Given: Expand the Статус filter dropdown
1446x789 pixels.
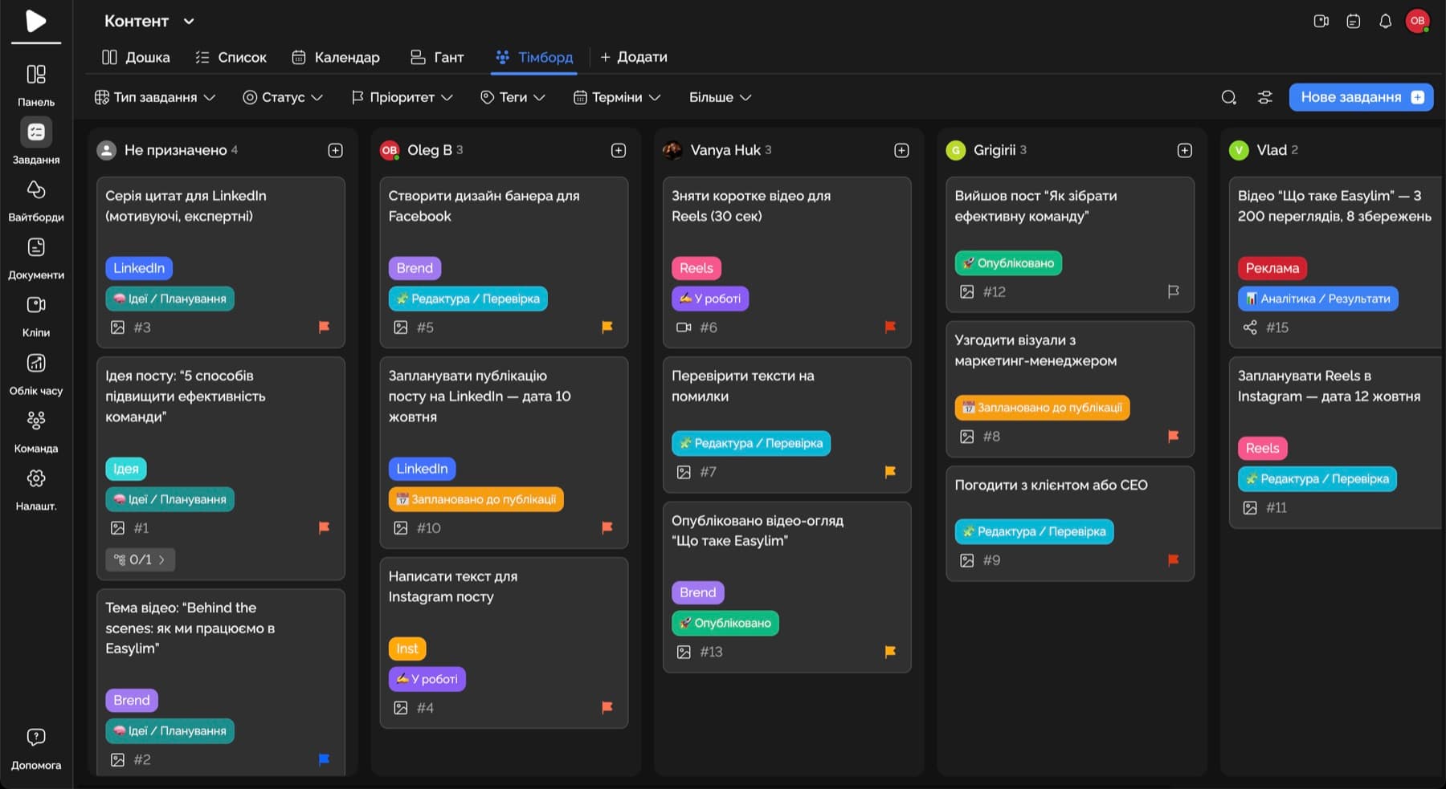Looking at the screenshot, I should [x=283, y=97].
